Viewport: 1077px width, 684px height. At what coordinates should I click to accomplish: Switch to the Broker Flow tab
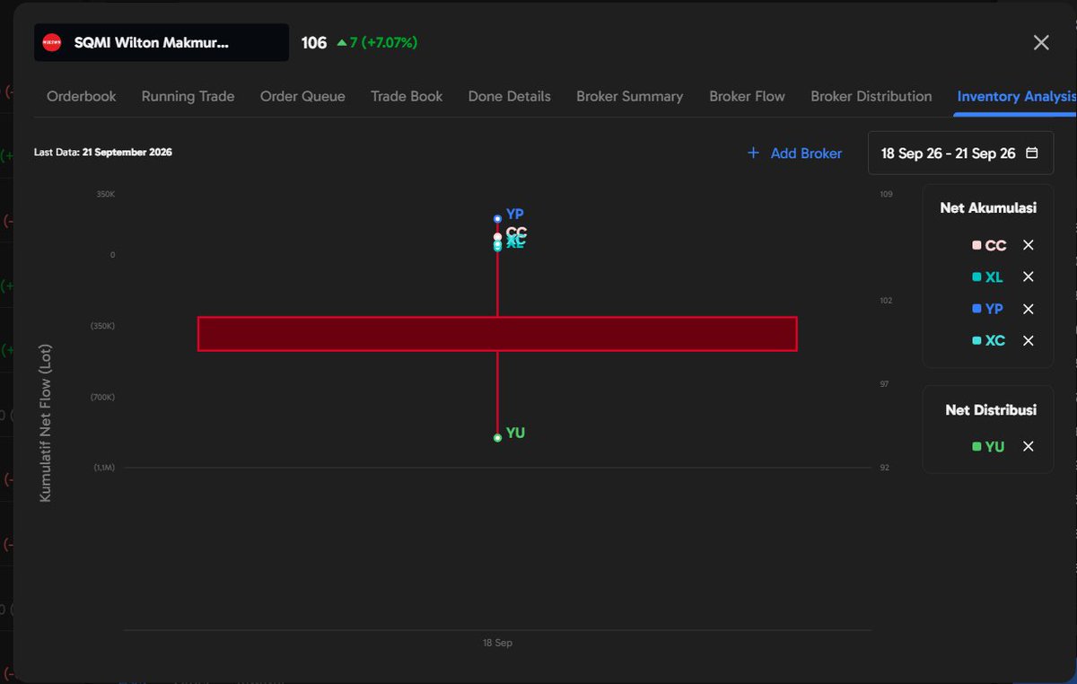tap(747, 96)
